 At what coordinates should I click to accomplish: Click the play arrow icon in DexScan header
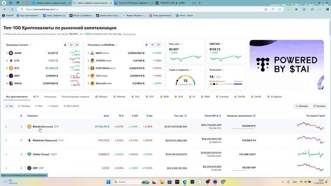click(x=146, y=45)
